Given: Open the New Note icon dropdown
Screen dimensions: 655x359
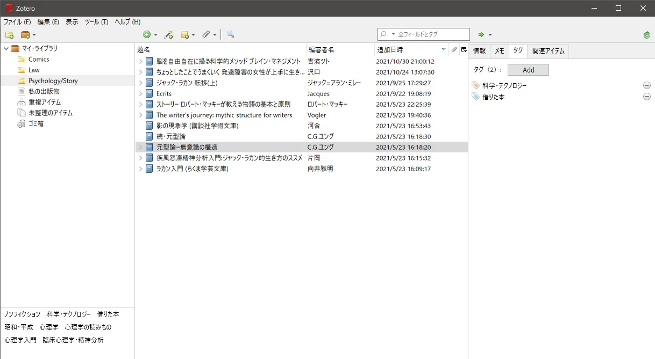Looking at the screenshot, I should 188,35.
